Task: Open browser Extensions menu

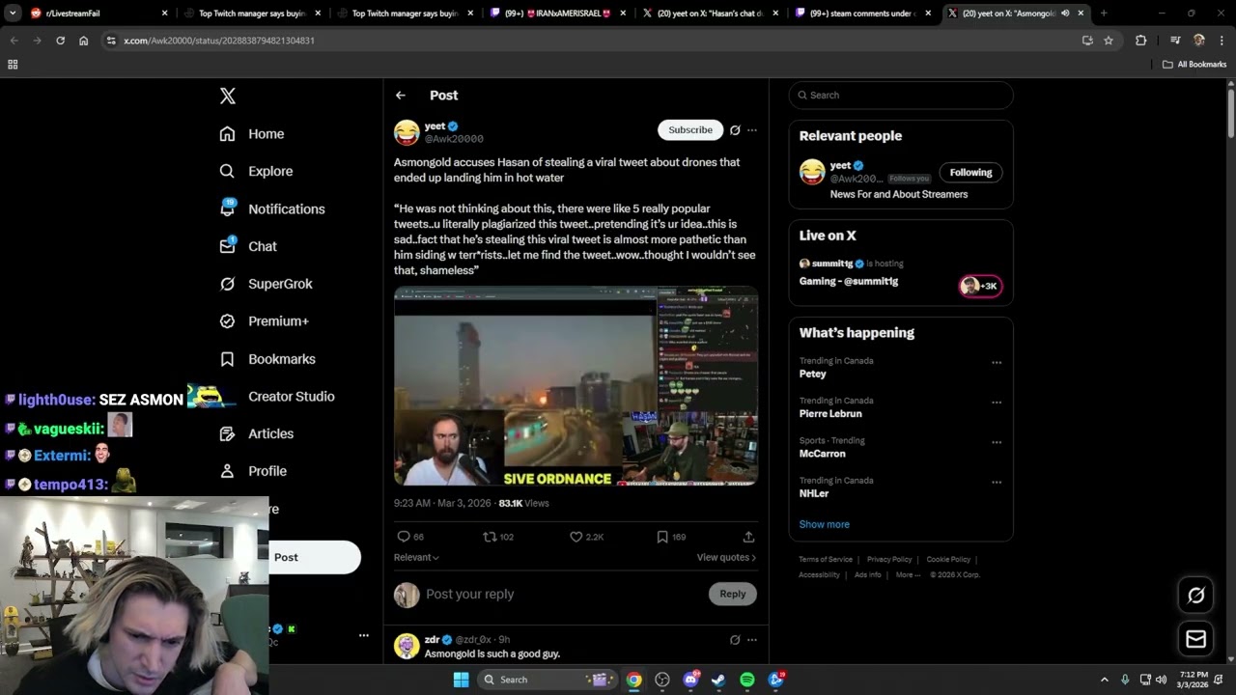Action: point(1141,41)
